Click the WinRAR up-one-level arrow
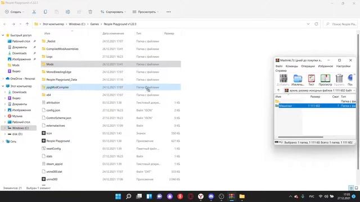 [x=278, y=90]
